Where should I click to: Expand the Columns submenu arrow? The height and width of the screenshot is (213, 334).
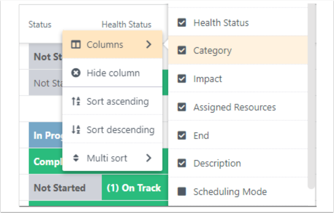(x=149, y=44)
